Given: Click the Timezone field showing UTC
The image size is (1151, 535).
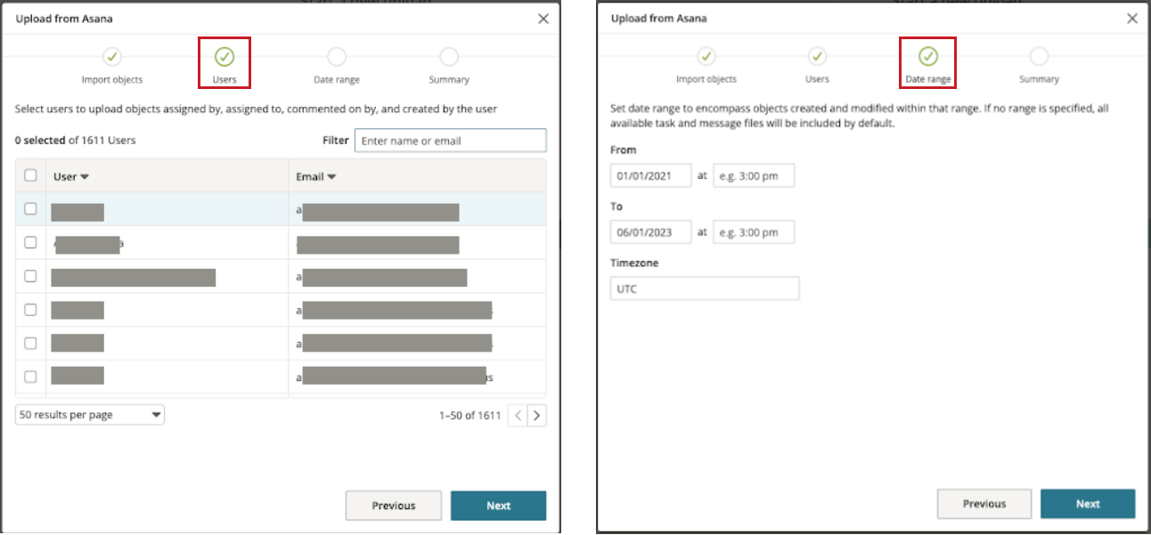Looking at the screenshot, I should [705, 288].
